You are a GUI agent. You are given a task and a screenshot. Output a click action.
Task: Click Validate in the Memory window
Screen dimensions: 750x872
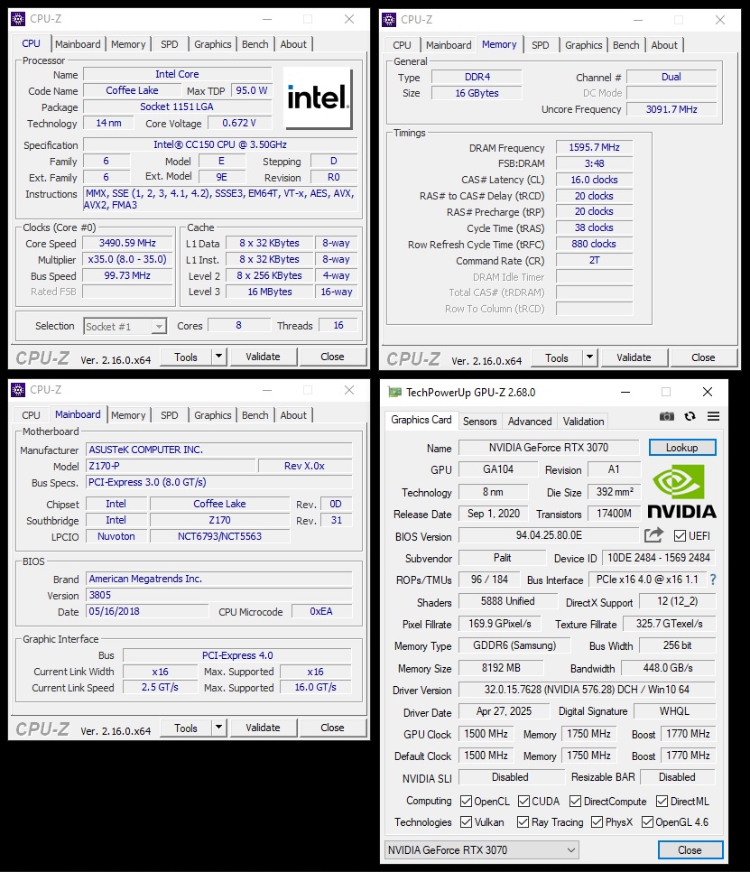(634, 357)
